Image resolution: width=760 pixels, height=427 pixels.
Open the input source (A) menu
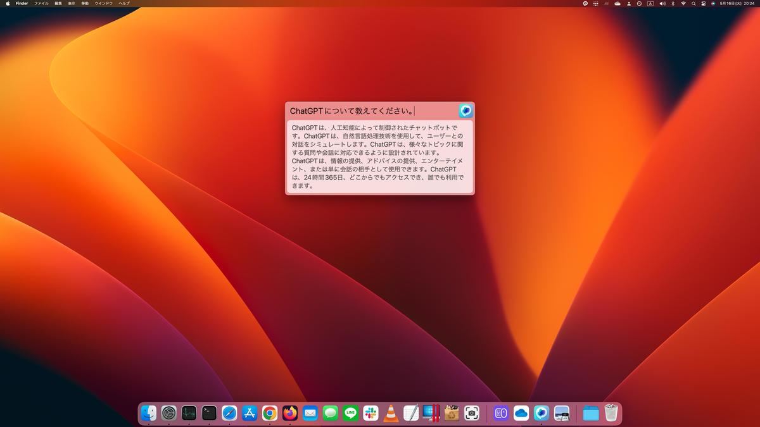coord(650,3)
